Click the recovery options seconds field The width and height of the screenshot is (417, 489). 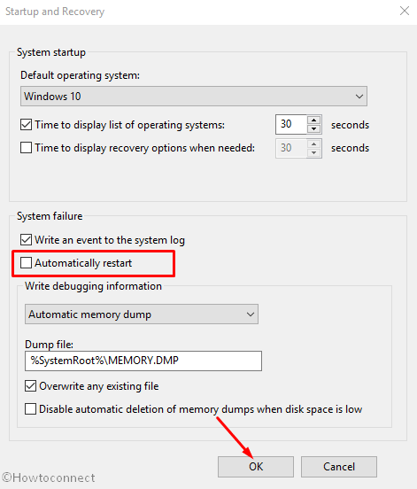(291, 148)
